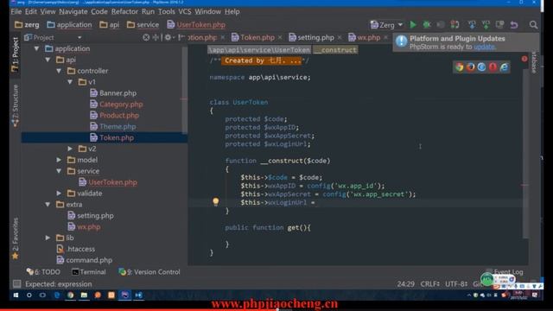This screenshot has height=311, width=553.
Task: Open the Navigate menu
Action: [x=73, y=11]
